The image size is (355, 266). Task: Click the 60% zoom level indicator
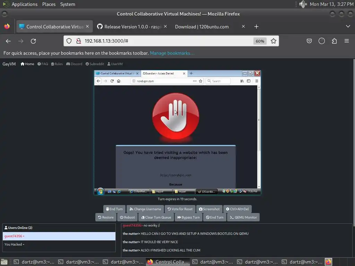pyautogui.click(x=260, y=41)
